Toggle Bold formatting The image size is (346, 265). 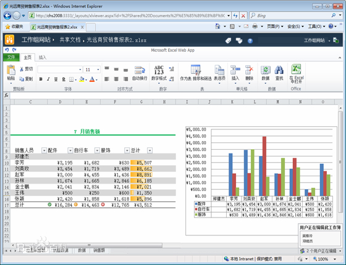coord(41,79)
